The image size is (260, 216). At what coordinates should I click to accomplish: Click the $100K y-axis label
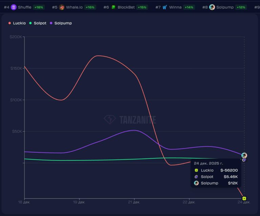[x=16, y=100]
